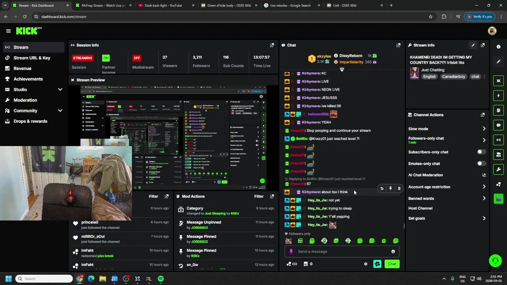The width and height of the screenshot is (507, 285).
Task: Pop out the Channel Actions panel
Action: 482,115
